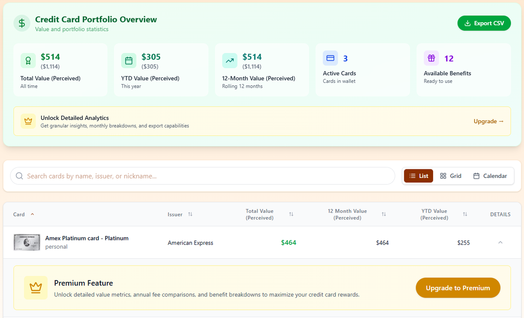524x318 pixels.
Task: Collapse the Amex Platinum card row
Action: tap(500, 243)
